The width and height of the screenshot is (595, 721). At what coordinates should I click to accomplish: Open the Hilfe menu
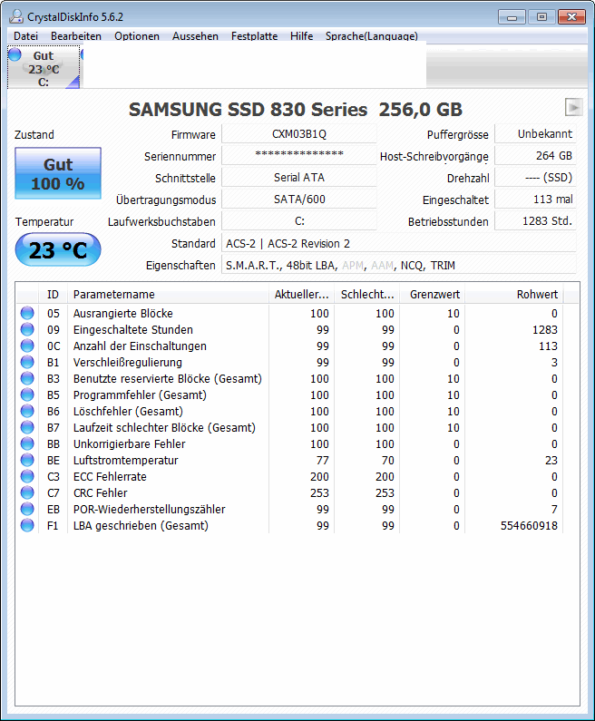coord(302,36)
